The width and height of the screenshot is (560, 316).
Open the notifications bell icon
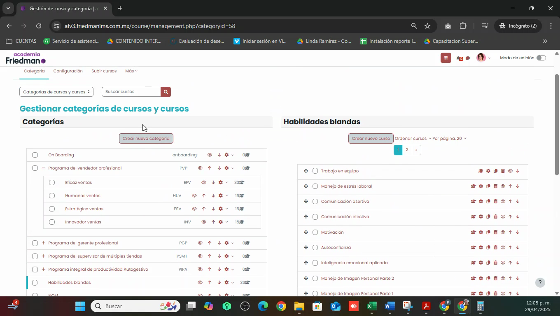point(459,58)
